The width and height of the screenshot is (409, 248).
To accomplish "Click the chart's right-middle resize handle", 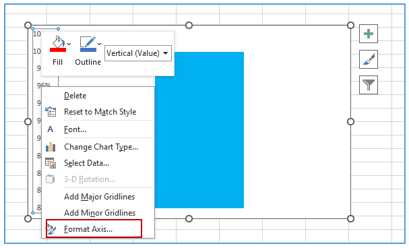I will 351,122.
